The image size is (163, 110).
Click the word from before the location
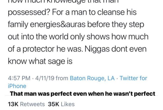tap(62, 78)
